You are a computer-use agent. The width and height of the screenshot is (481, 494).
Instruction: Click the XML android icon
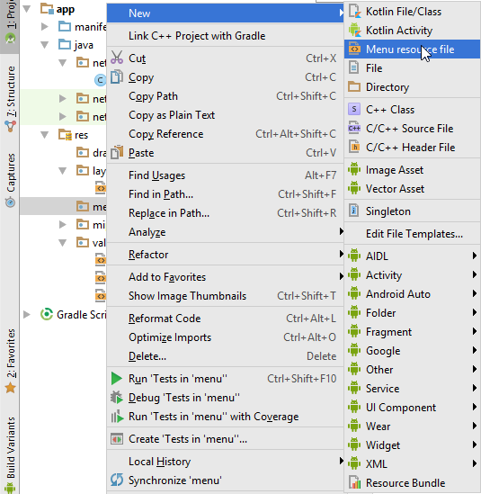pos(354,463)
